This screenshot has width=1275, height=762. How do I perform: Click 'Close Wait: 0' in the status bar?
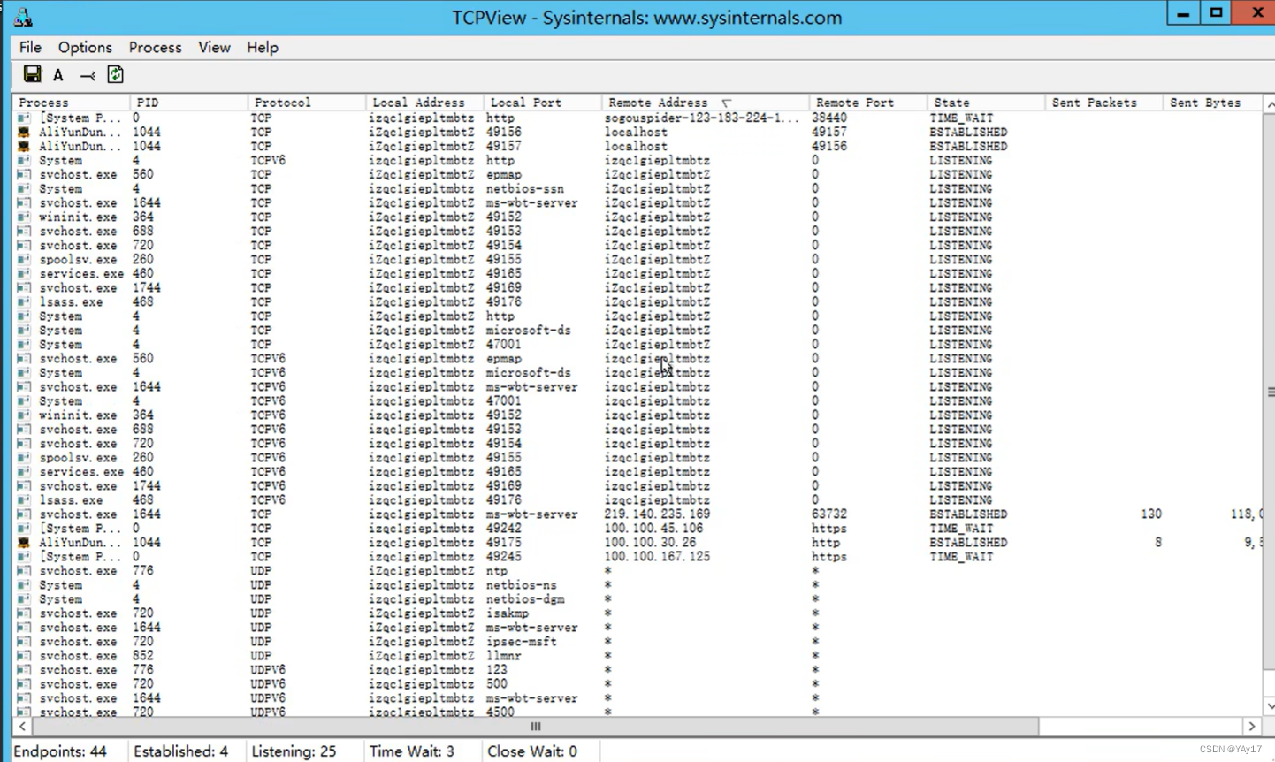[532, 751]
